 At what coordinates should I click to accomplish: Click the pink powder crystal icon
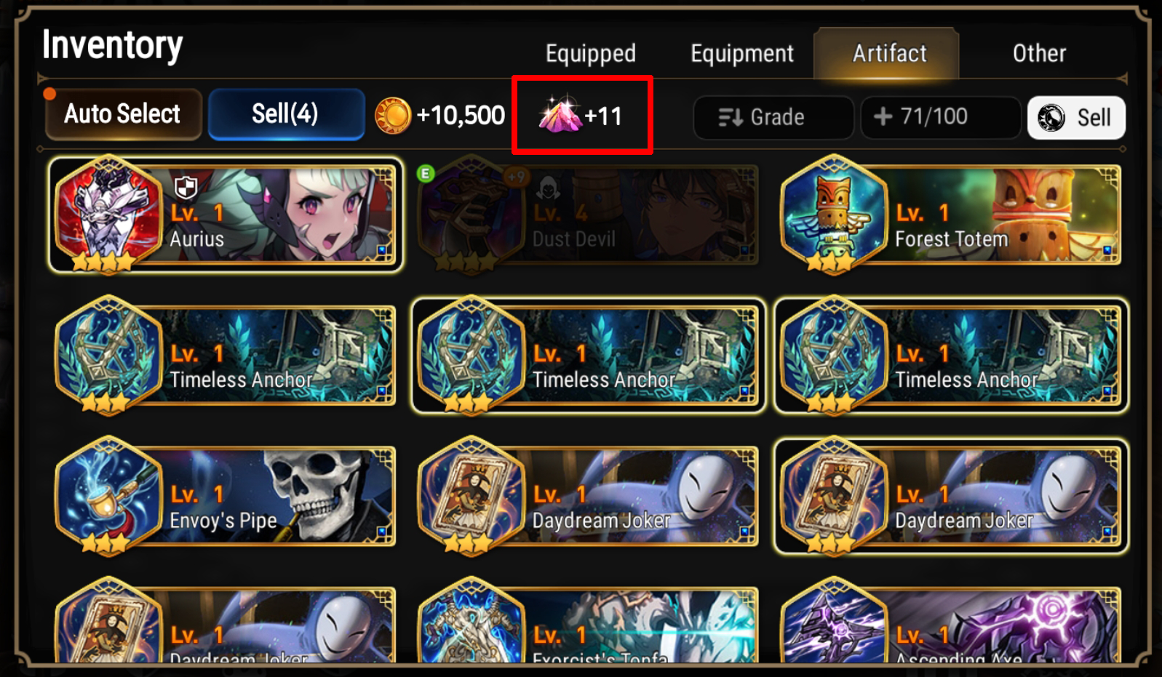click(x=560, y=114)
